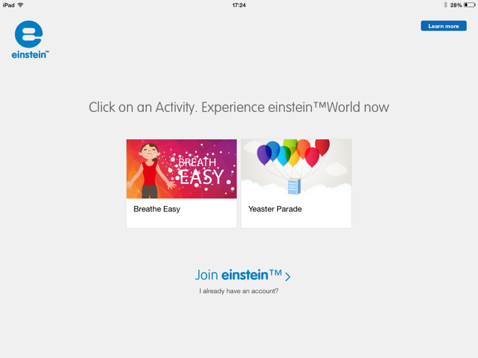Select the Breathe Easy title label

coord(156,209)
